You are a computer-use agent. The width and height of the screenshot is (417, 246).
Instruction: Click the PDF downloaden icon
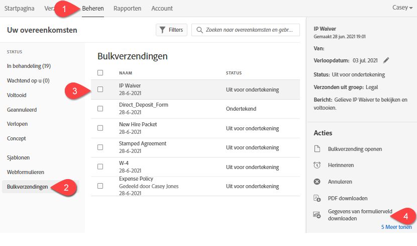[x=317, y=198]
